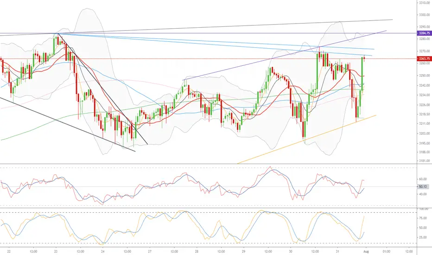
Task: Click the 25.00 level on stochastic scale
Action: coord(423,237)
